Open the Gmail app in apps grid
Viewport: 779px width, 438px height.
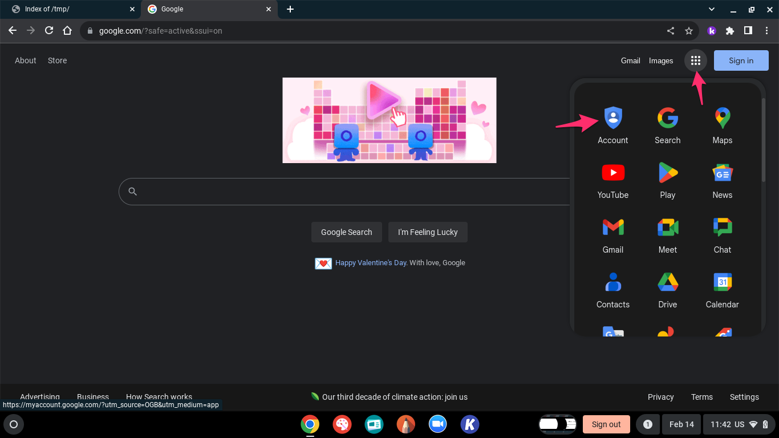tap(612, 234)
